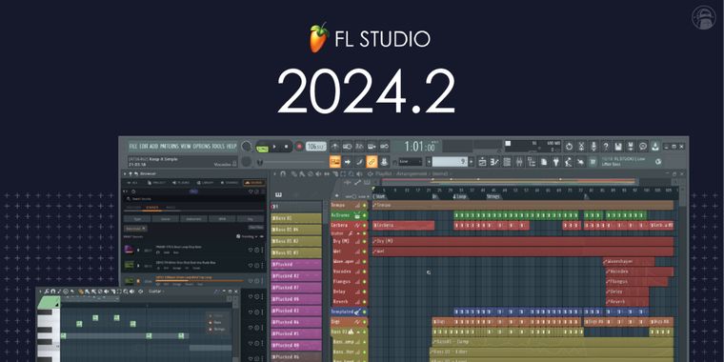
Task: Open the download content library icon
Action: (x=654, y=147)
